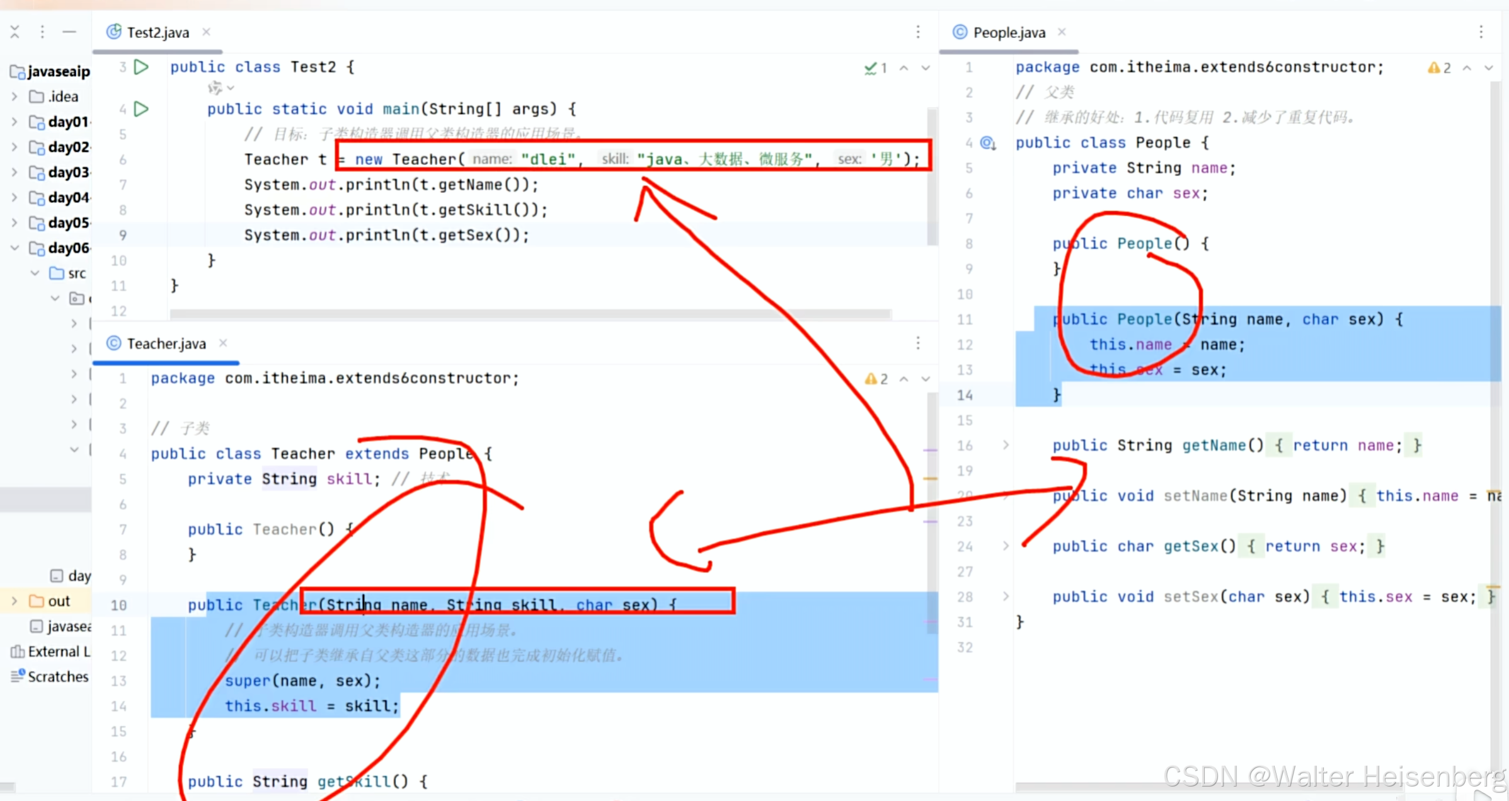Open Scratches and Consoles node
Viewport: 1509px width, 801px height.
[58, 676]
